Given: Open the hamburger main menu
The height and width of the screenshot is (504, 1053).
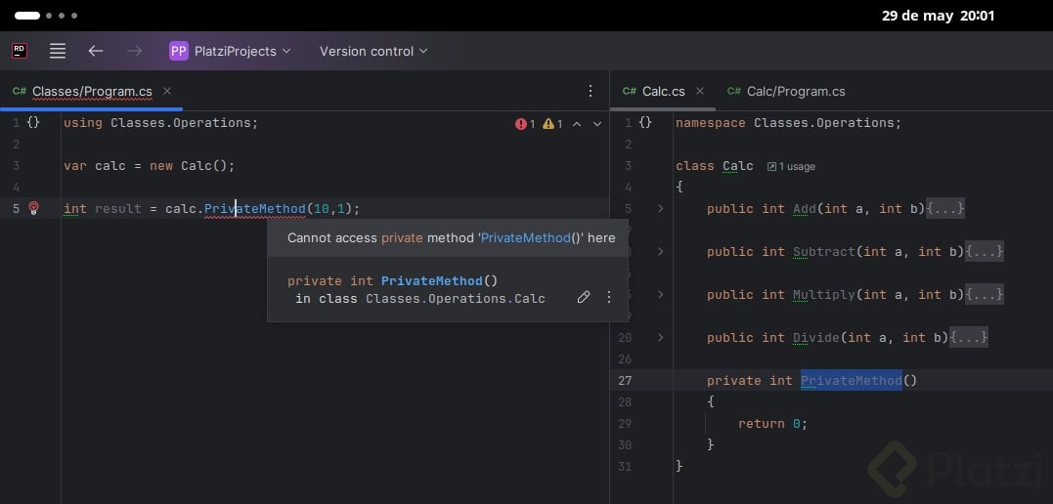Looking at the screenshot, I should click(x=58, y=51).
